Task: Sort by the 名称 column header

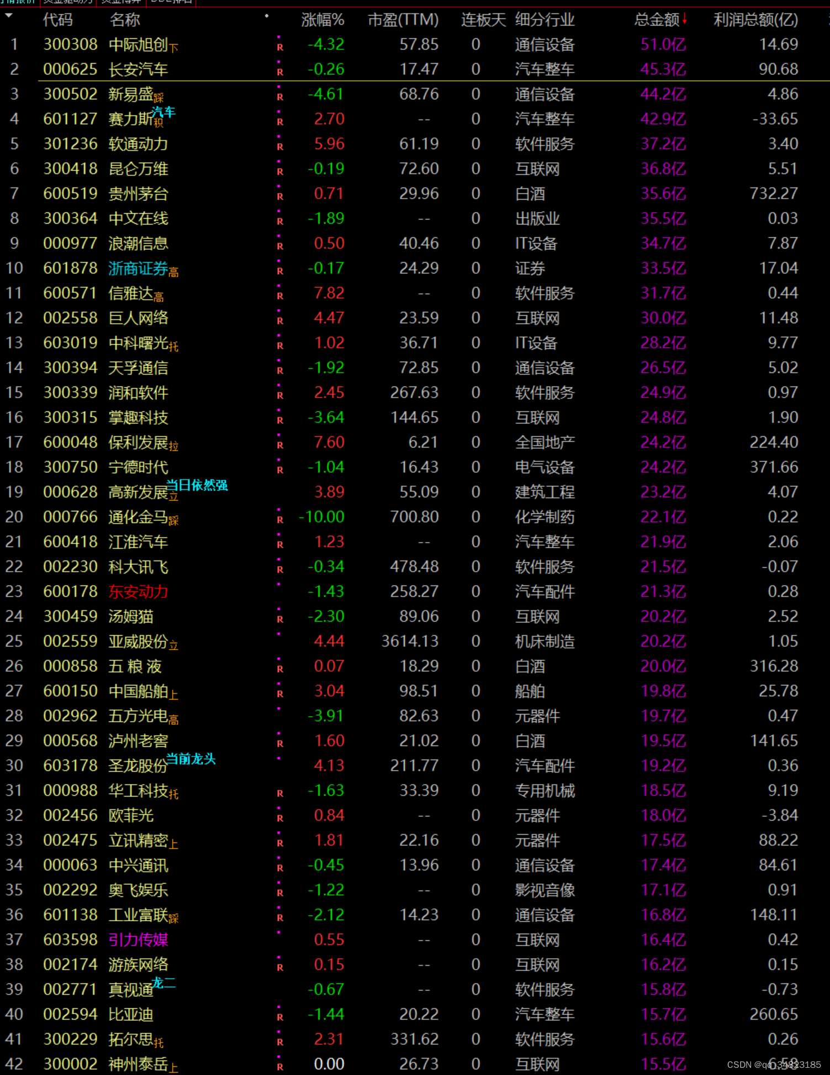Action: (x=125, y=20)
